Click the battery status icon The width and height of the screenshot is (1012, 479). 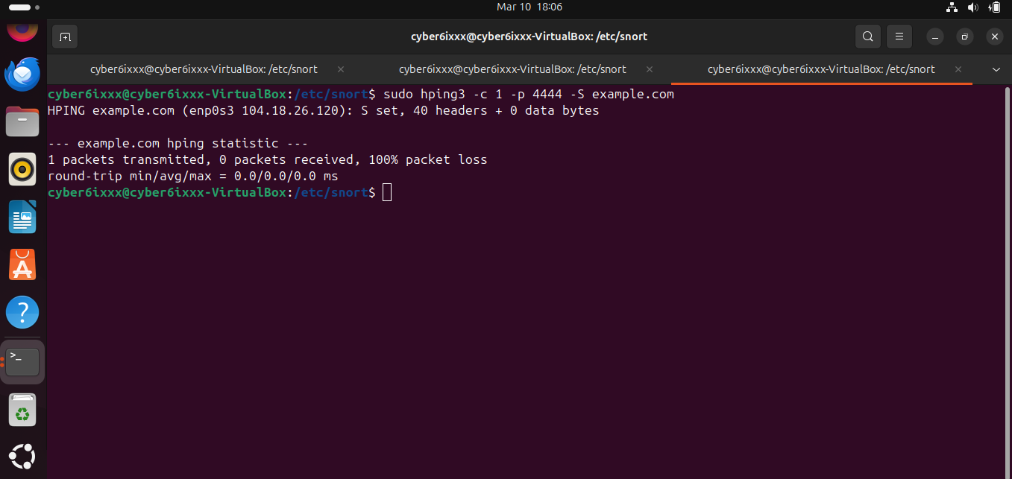click(x=993, y=7)
